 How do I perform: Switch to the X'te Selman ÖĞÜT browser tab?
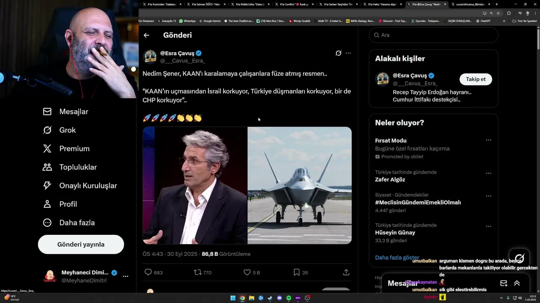206,4
